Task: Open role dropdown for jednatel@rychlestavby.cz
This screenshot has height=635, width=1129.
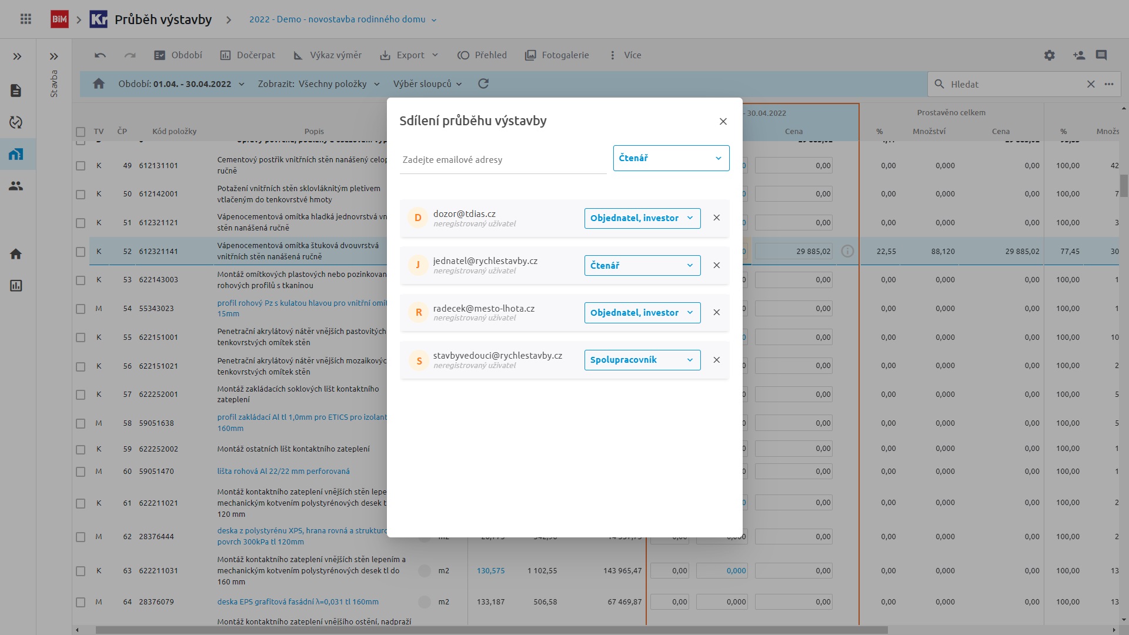Action: click(x=642, y=266)
